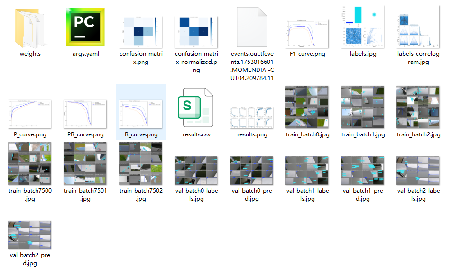
Task: Select the train_batch7500.jpg thumbnail
Action: (29, 163)
